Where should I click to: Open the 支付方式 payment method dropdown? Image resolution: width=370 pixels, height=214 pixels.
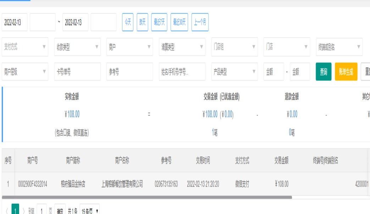click(25, 47)
